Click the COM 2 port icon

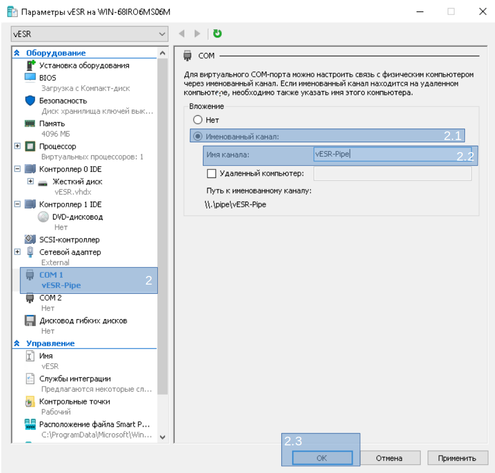point(29,297)
